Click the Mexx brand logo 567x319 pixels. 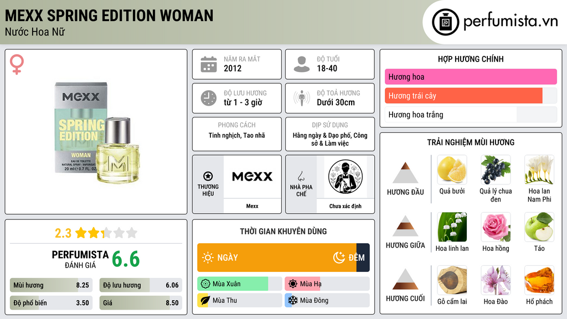pyautogui.click(x=252, y=177)
